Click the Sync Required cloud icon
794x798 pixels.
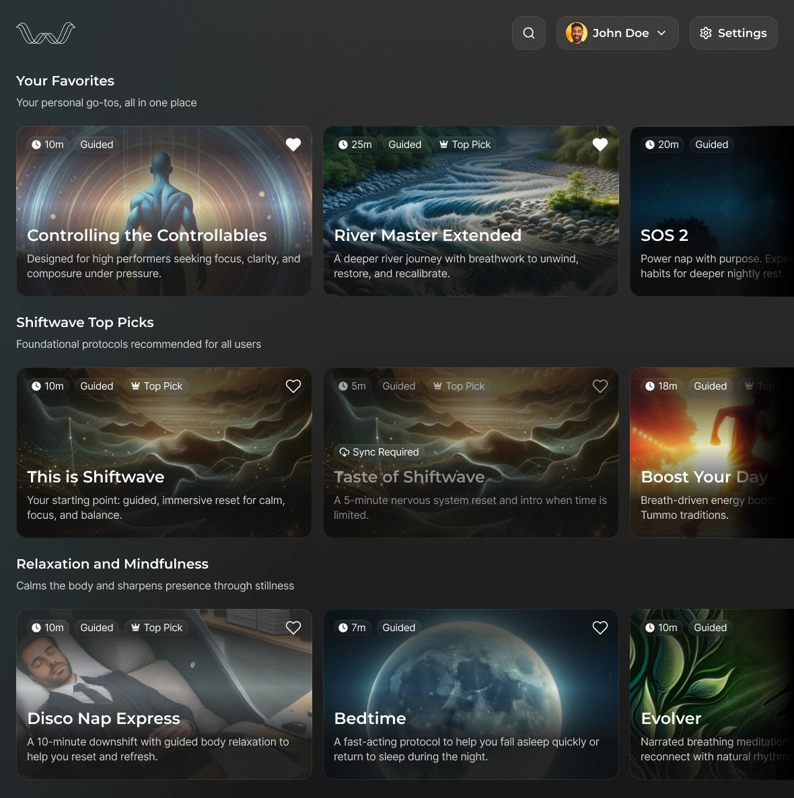pyautogui.click(x=344, y=452)
